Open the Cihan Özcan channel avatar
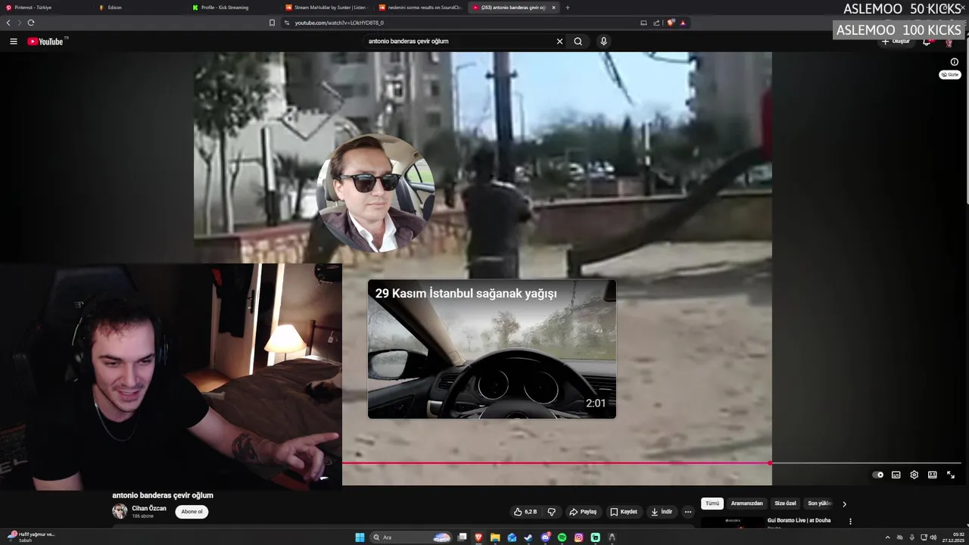The image size is (969, 545). 120,512
